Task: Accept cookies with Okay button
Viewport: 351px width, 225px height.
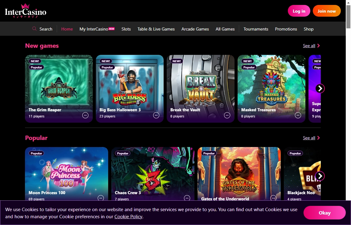Action: coord(324,213)
